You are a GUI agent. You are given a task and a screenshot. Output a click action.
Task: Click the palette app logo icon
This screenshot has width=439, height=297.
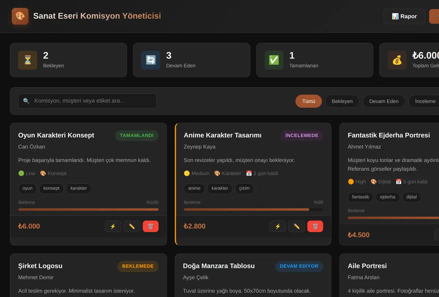tap(20, 16)
